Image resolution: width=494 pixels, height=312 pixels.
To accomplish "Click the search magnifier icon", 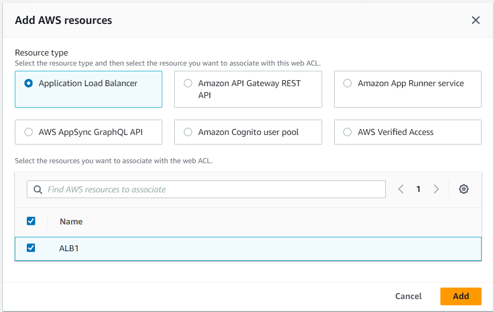I will [x=38, y=189].
